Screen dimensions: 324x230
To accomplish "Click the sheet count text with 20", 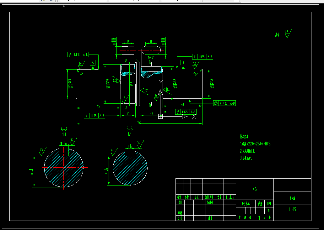I will (x=245, y=217).
